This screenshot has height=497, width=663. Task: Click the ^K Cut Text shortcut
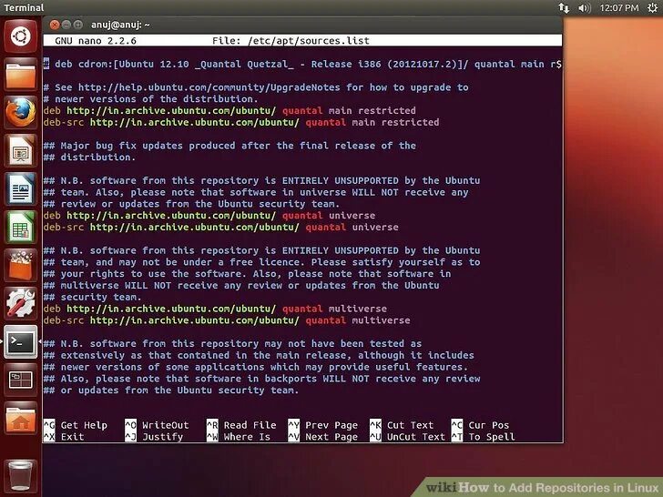click(402, 425)
